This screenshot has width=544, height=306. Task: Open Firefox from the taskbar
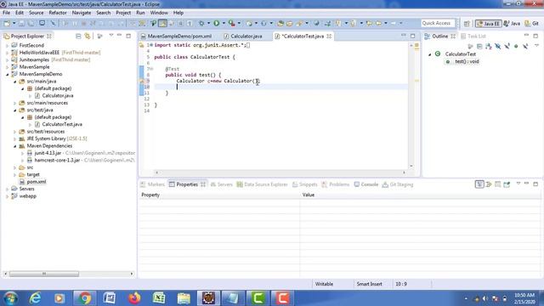point(134,298)
